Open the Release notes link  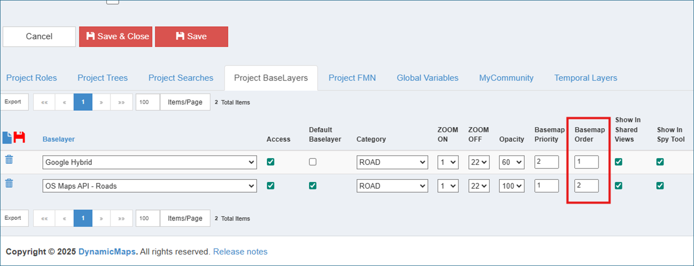[x=240, y=252]
